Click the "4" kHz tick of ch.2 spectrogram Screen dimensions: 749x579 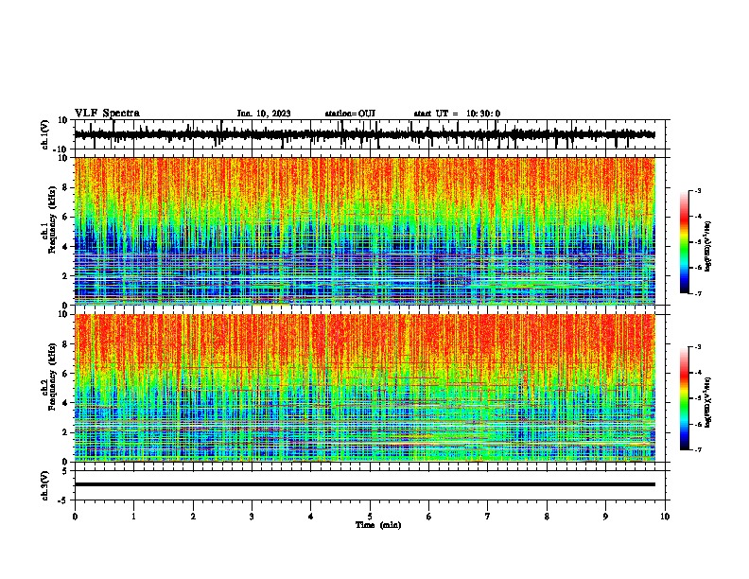pyautogui.click(x=66, y=403)
